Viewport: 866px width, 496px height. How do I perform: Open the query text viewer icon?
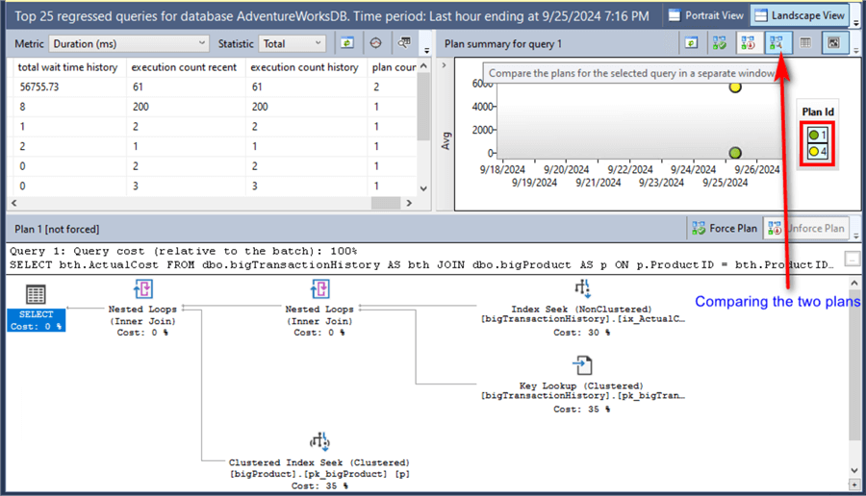[404, 43]
